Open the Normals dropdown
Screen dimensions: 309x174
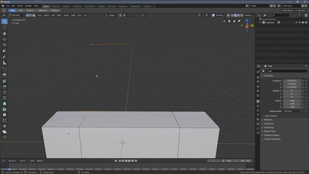[303, 11]
